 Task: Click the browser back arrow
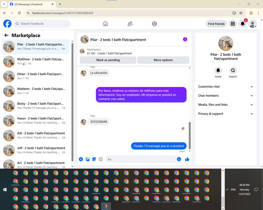[x=5, y=13]
